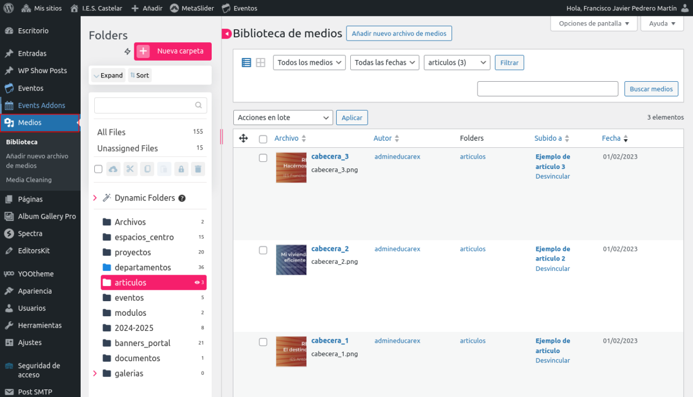The width and height of the screenshot is (693, 397).
Task: Switch to list view icon
Action: pyautogui.click(x=246, y=63)
